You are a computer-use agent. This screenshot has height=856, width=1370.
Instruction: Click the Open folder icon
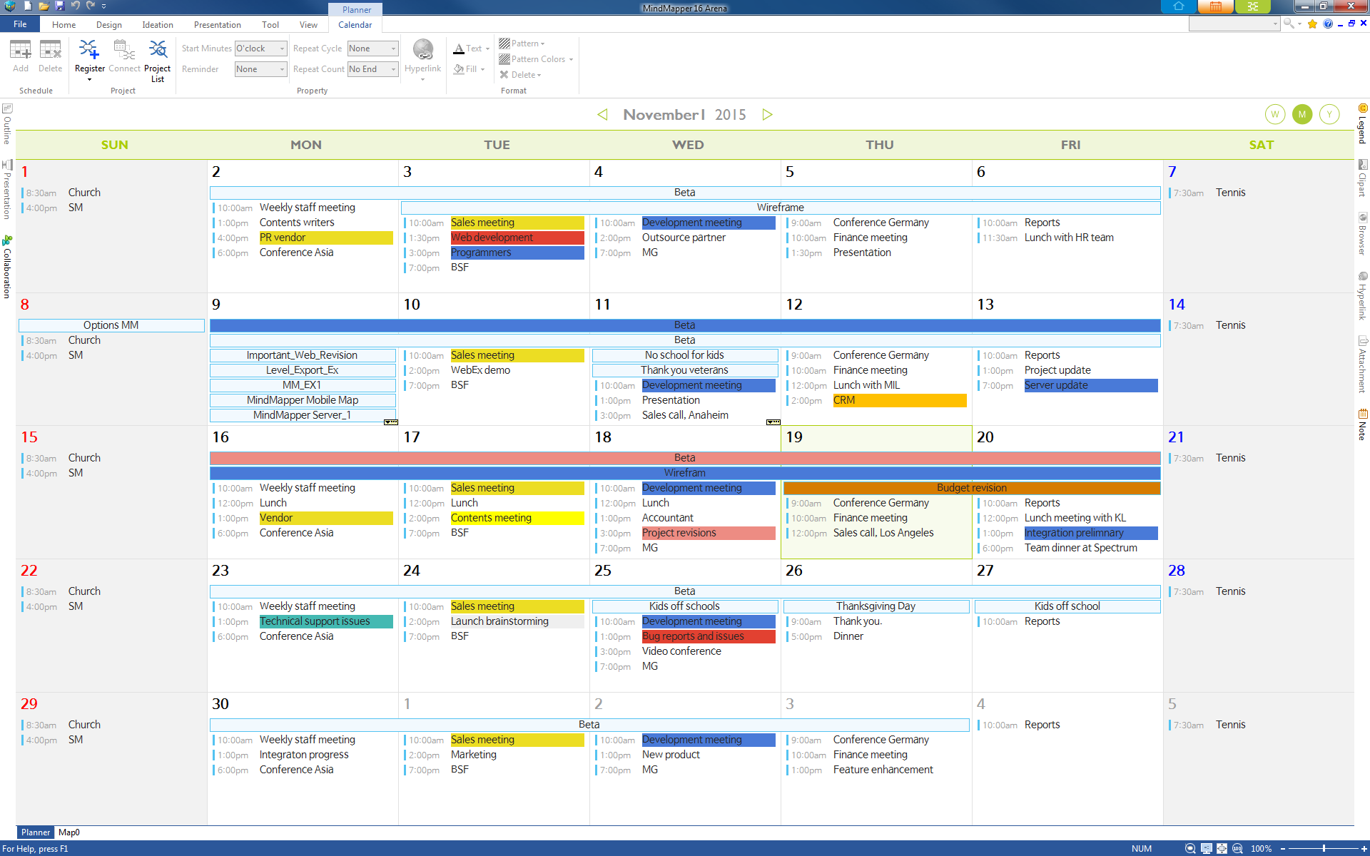coord(44,6)
